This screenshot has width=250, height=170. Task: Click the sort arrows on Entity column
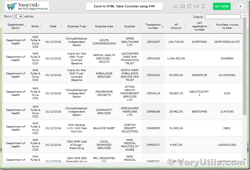41,26
